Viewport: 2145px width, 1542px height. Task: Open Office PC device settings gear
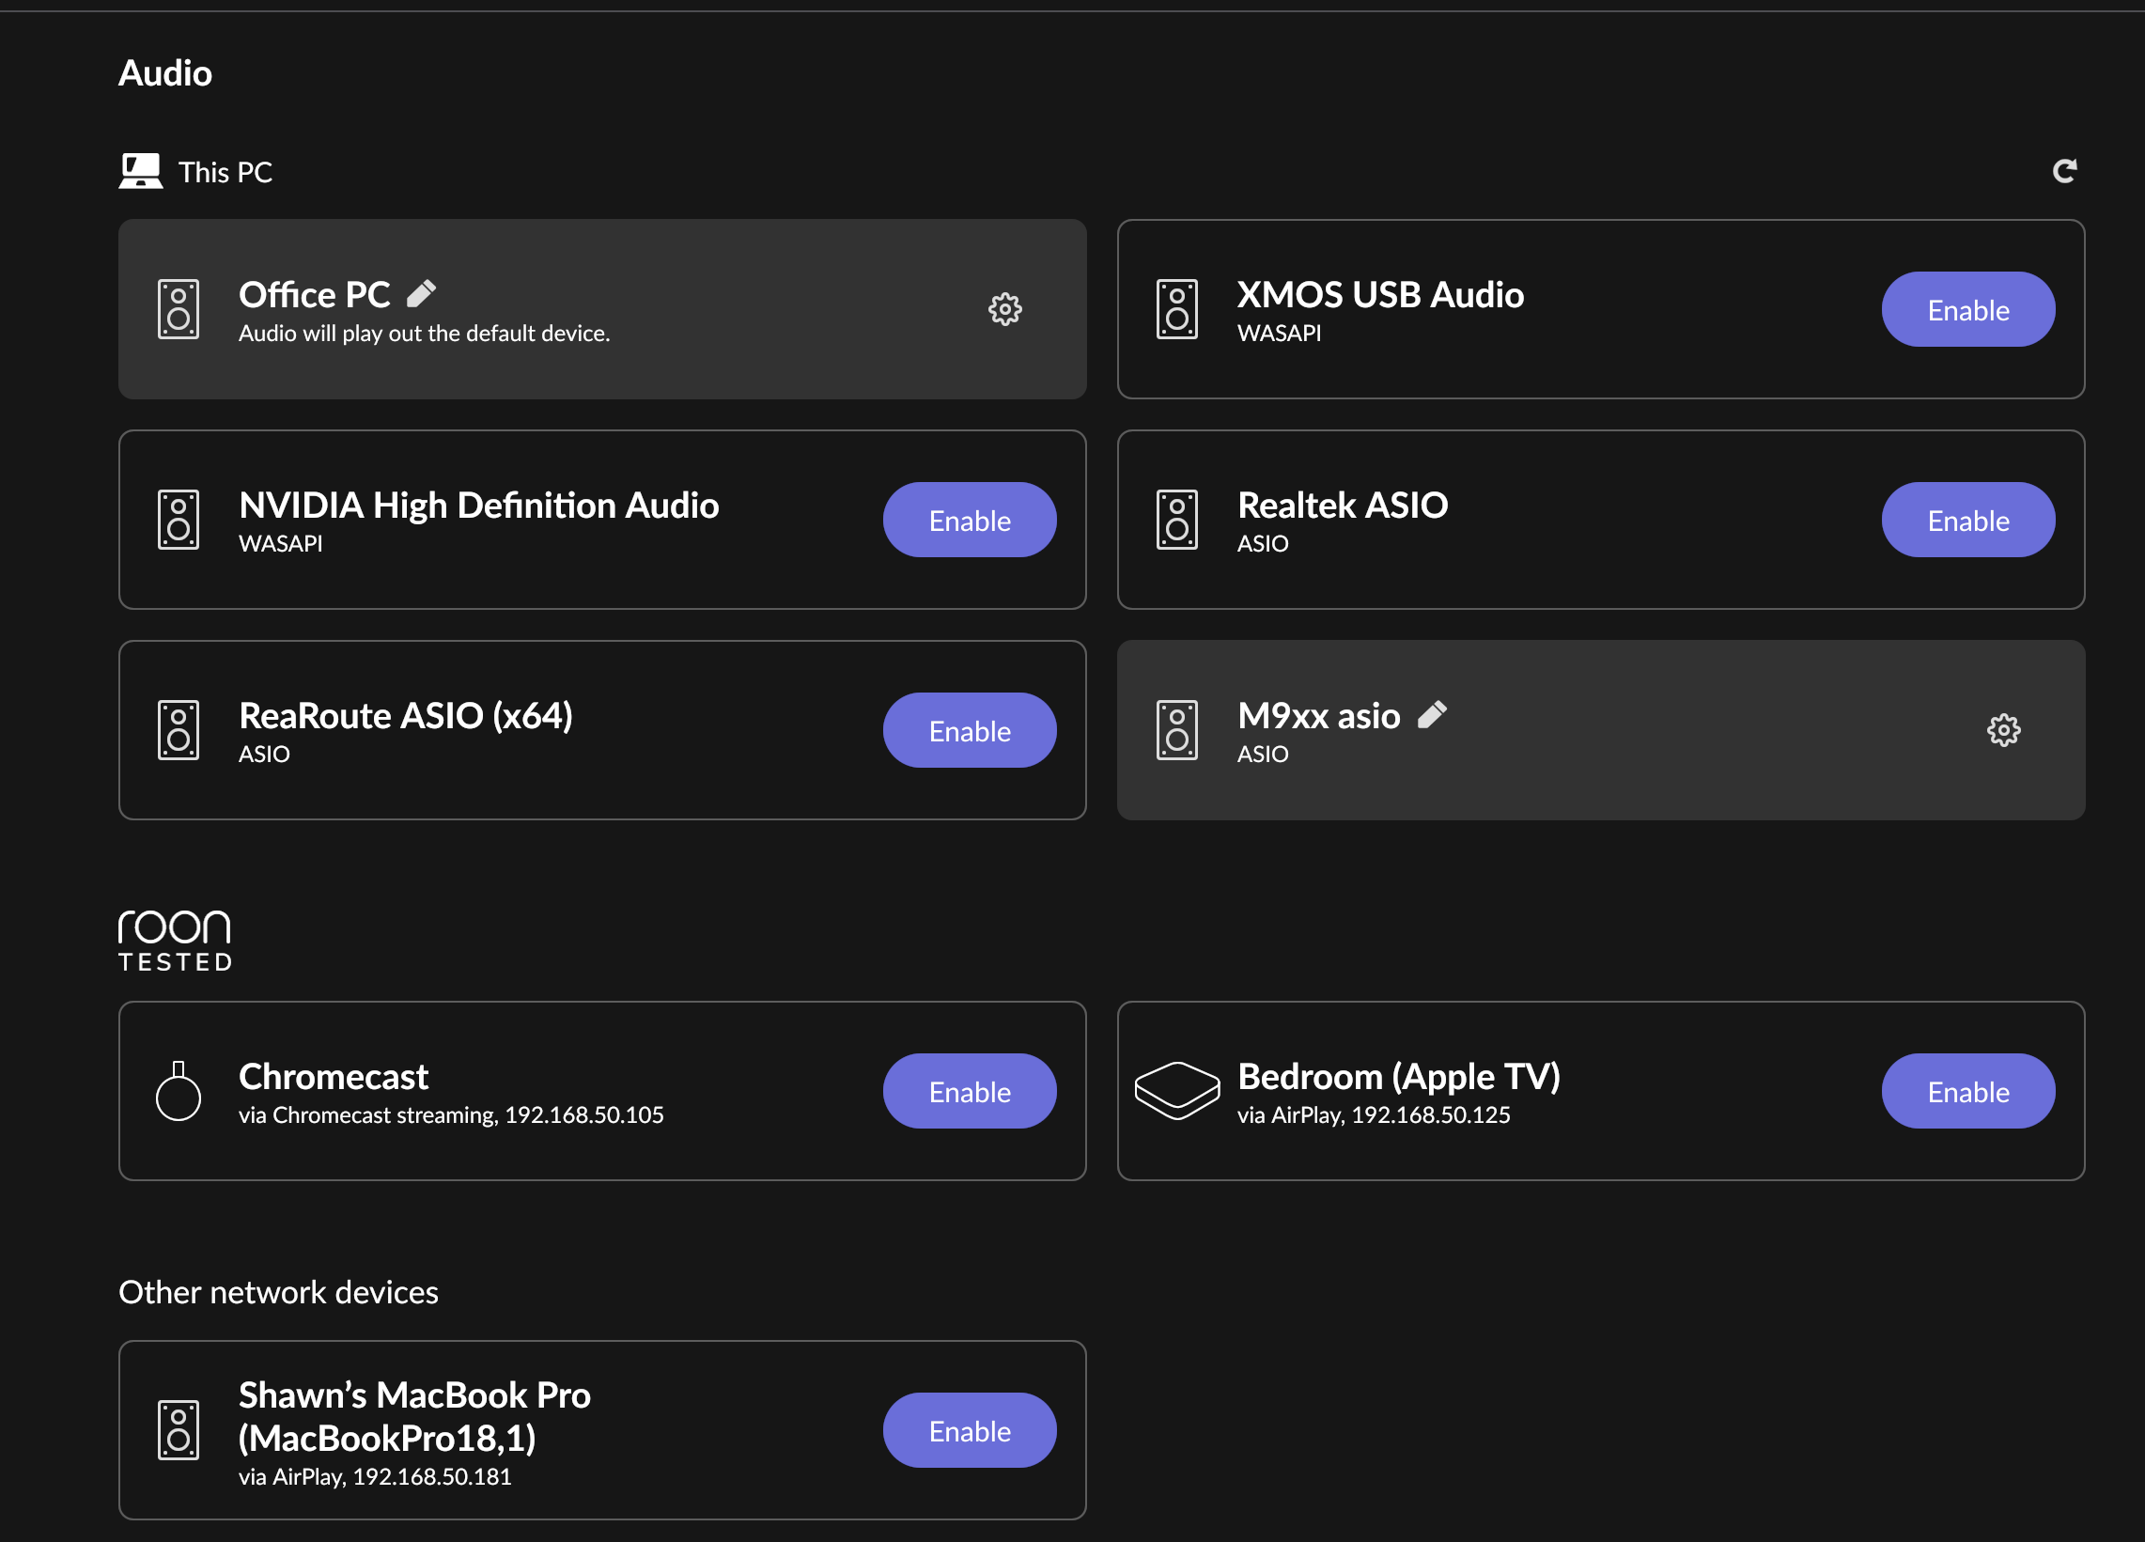coord(1004,309)
